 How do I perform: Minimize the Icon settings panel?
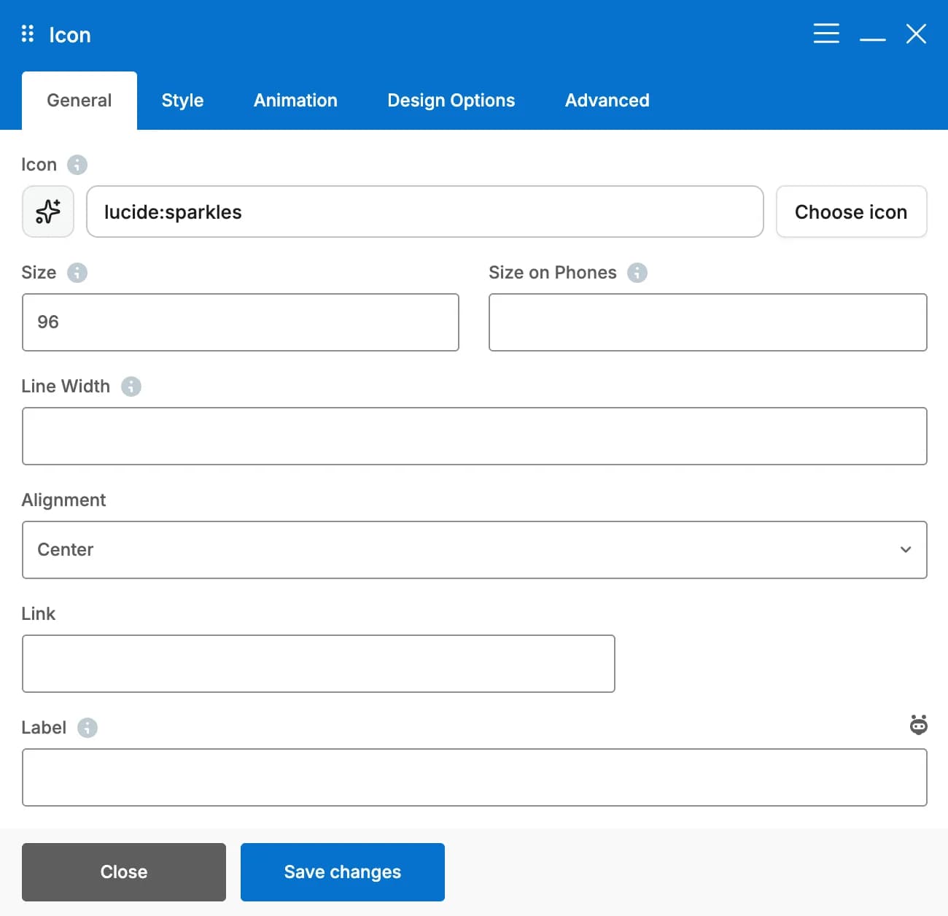[x=873, y=39]
